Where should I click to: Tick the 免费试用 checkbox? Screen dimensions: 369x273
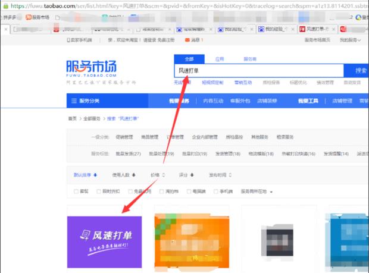coord(130,192)
